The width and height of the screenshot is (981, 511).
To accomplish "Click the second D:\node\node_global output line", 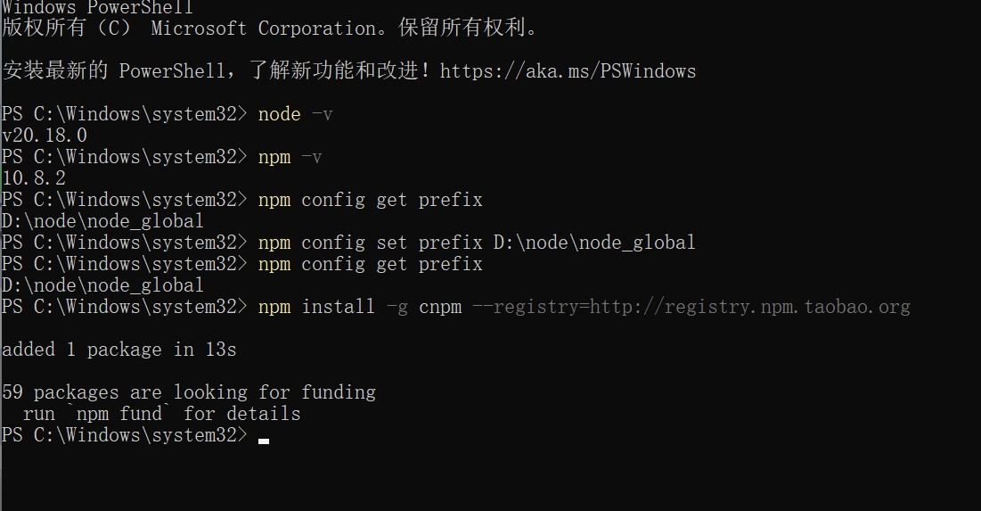I will point(102,285).
